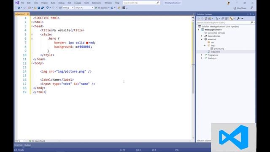Click the Save All toolbar icon
This screenshot has height=152, width=270.
coord(42,8)
